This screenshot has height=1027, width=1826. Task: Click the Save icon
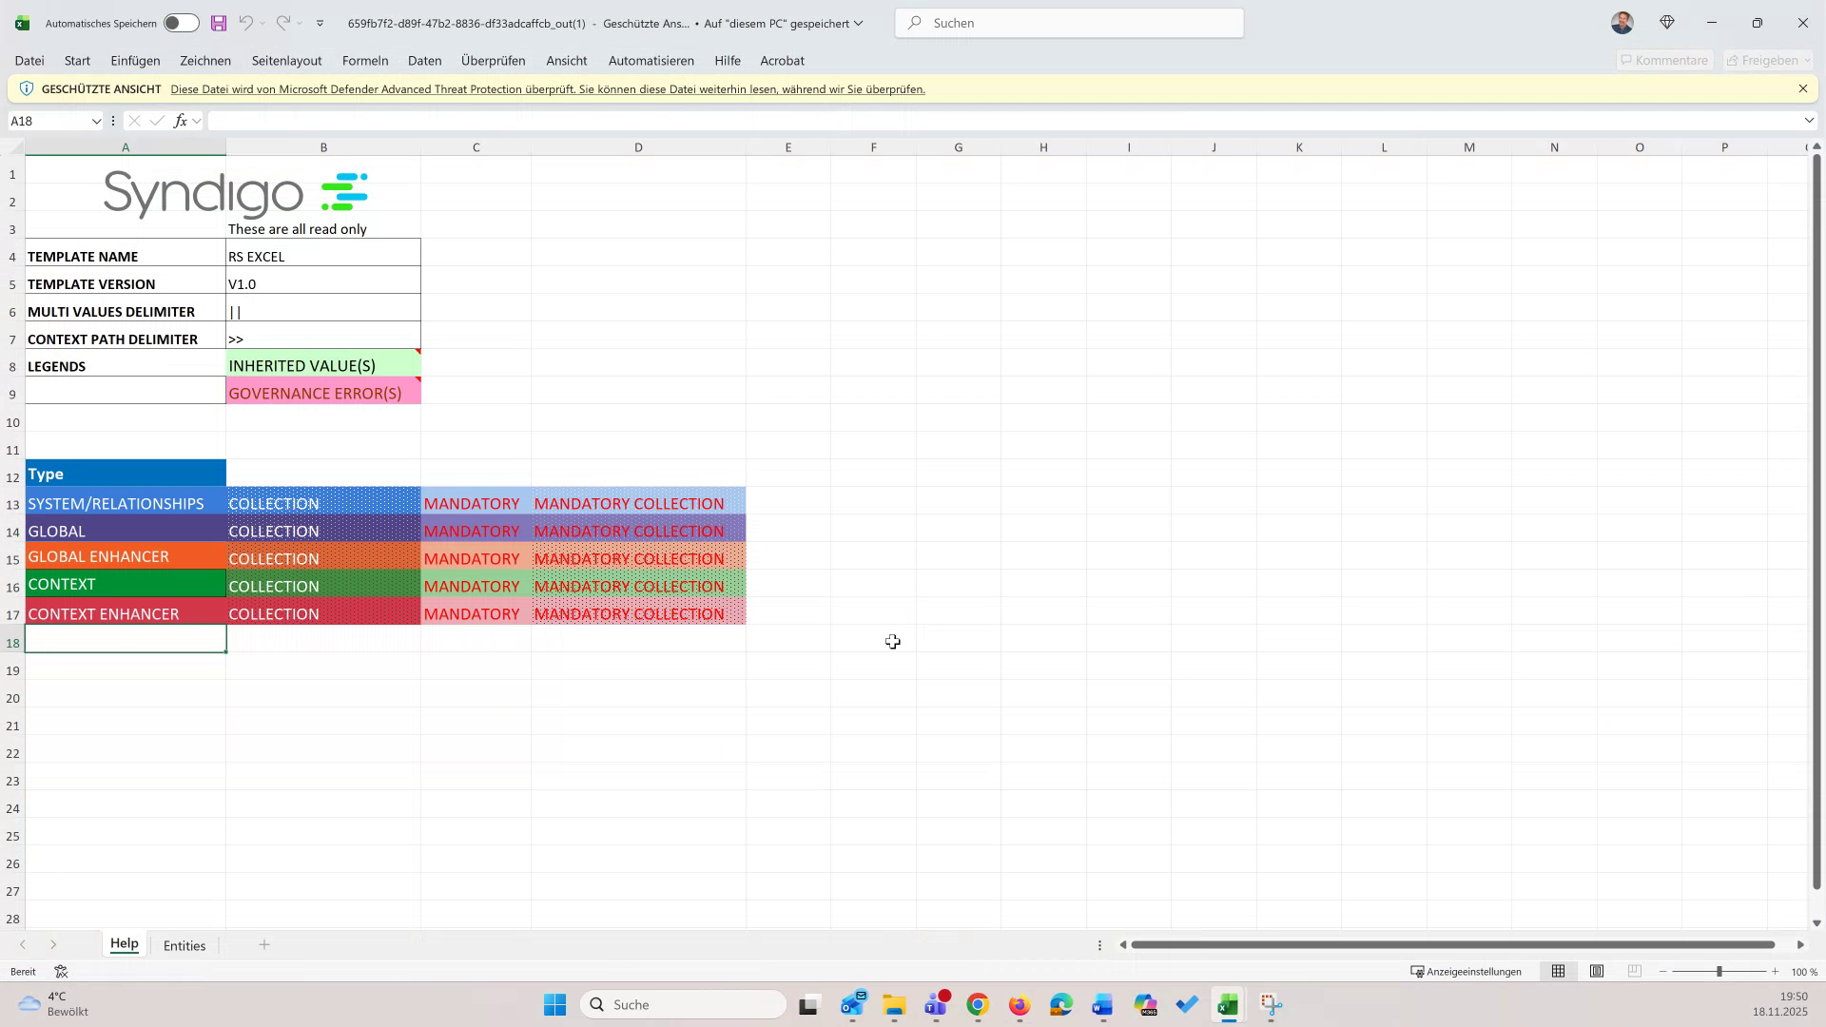coord(219,23)
